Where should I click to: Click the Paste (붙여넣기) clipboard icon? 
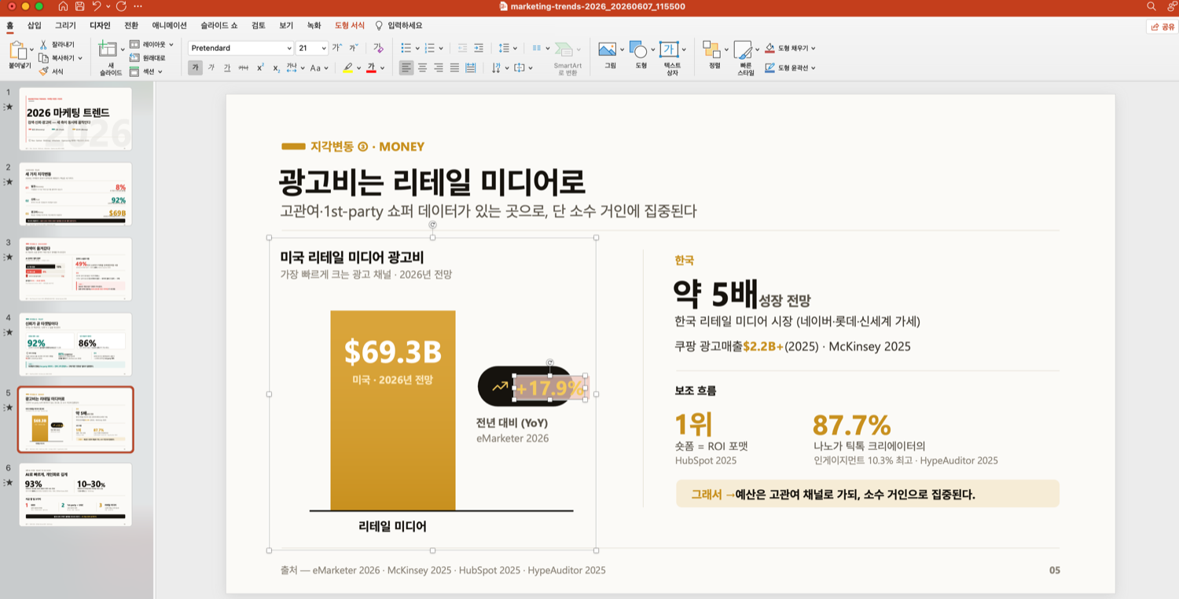tap(17, 51)
